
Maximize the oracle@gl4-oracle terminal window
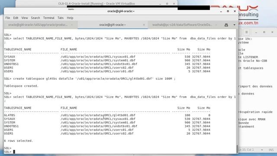[x=228, y=11]
